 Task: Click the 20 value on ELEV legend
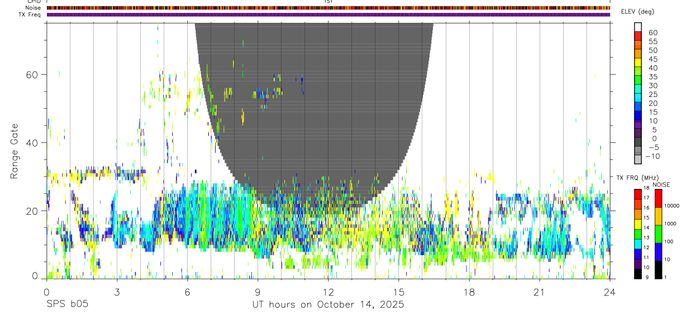pyautogui.click(x=652, y=103)
